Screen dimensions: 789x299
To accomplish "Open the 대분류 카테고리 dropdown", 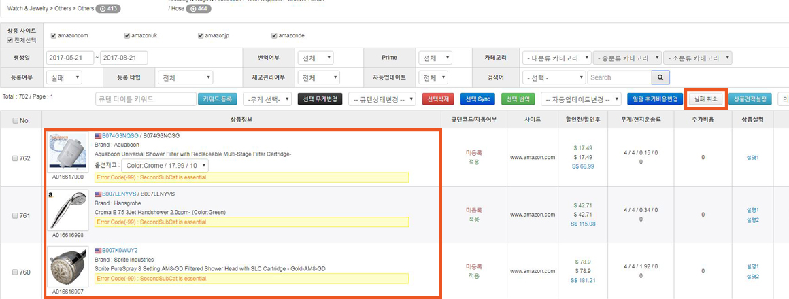I will 556,58.
